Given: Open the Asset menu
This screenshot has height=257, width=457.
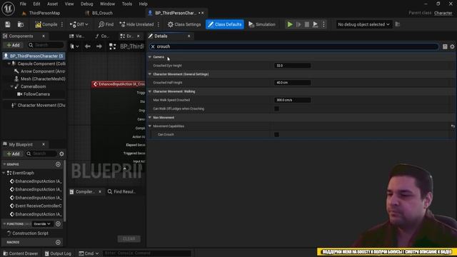Looking at the screenshot, I should (52, 4).
